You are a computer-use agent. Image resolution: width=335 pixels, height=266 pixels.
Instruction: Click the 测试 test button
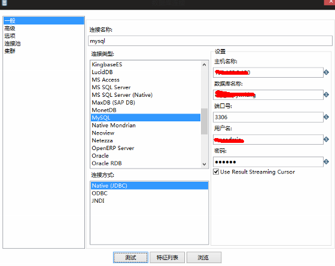pos(130,258)
